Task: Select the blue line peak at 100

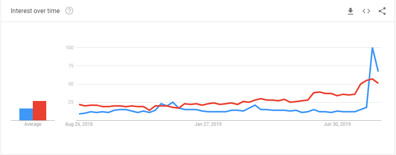Action: (x=372, y=48)
